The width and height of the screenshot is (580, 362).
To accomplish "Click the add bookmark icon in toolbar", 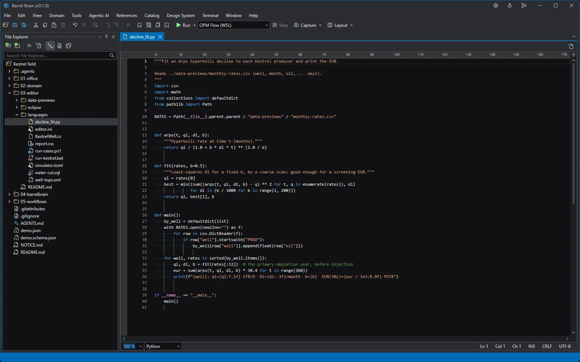I will coord(140,25).
